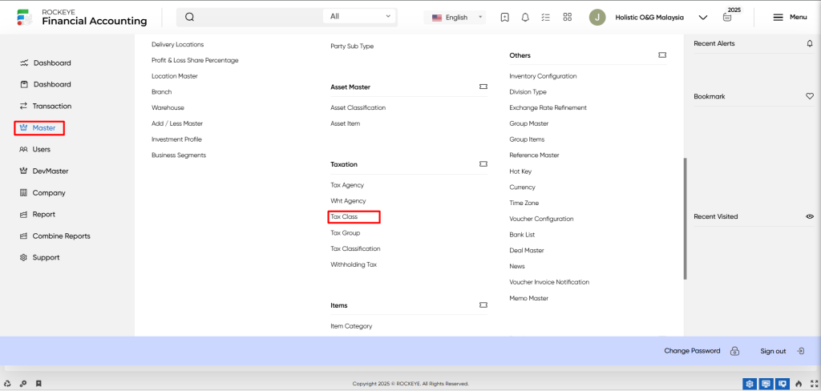
Task: Open the apps grid icon in header
Action: pos(567,18)
